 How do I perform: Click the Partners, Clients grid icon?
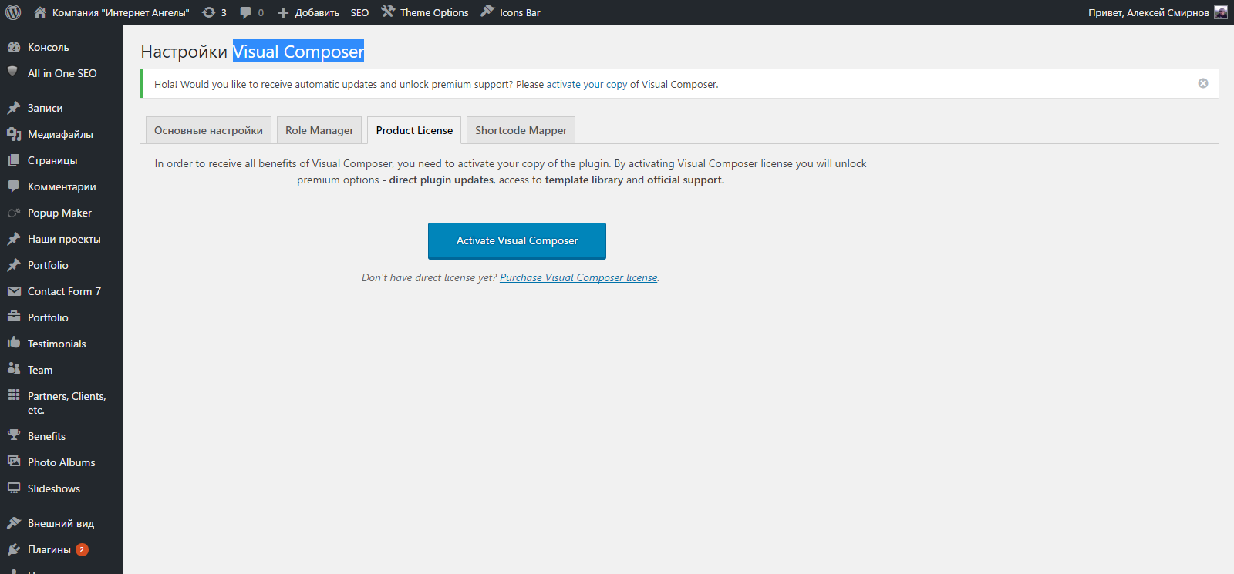pyautogui.click(x=14, y=394)
